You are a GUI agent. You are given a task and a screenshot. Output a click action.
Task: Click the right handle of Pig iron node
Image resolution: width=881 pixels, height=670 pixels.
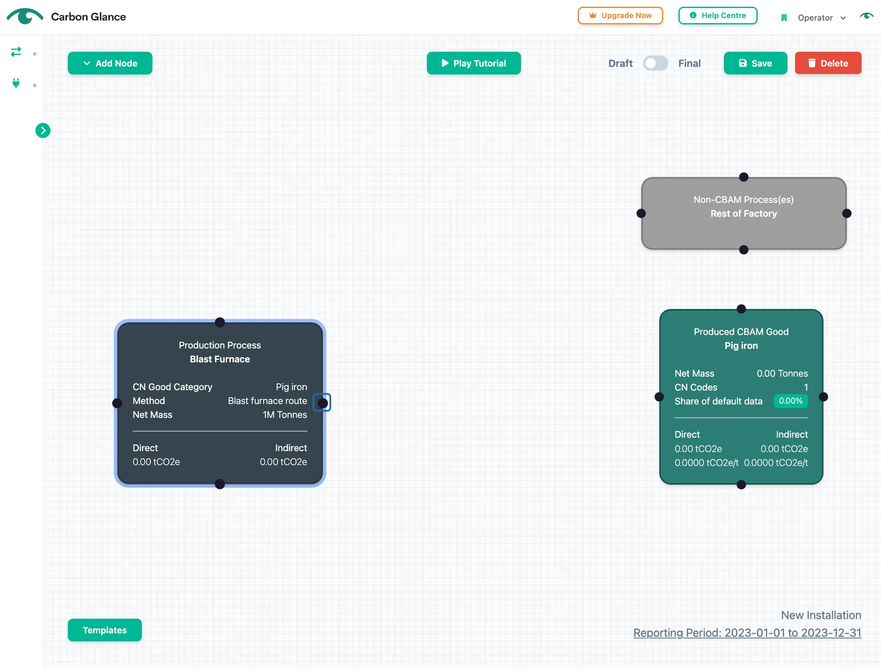click(823, 397)
